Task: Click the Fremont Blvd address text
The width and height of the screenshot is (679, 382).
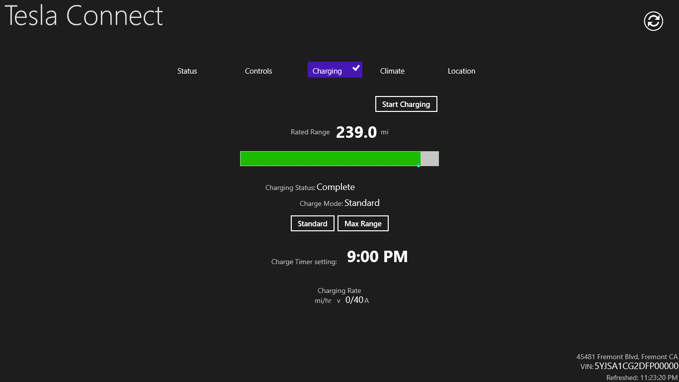Action: [x=627, y=357]
